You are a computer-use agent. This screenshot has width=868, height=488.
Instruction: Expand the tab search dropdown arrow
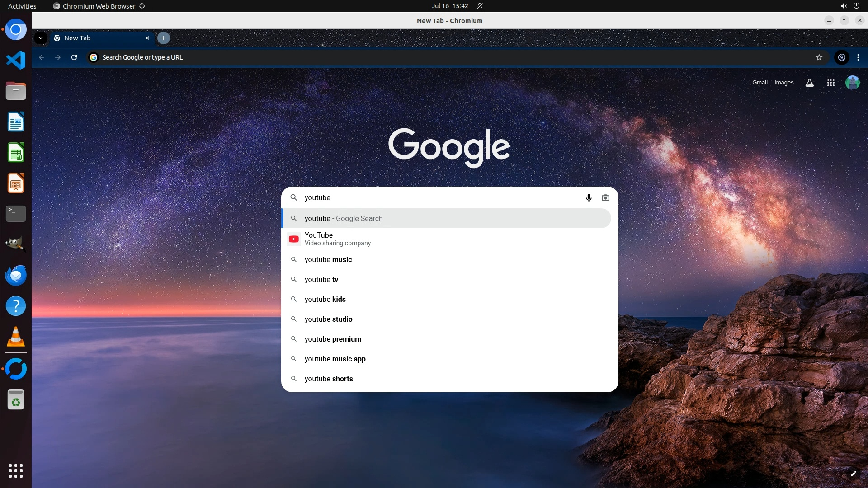coord(41,38)
